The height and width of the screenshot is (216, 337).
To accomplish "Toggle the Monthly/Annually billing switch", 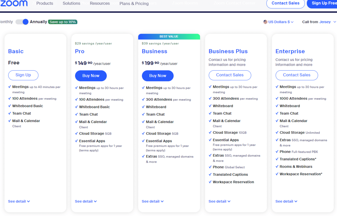I will click(x=22, y=22).
